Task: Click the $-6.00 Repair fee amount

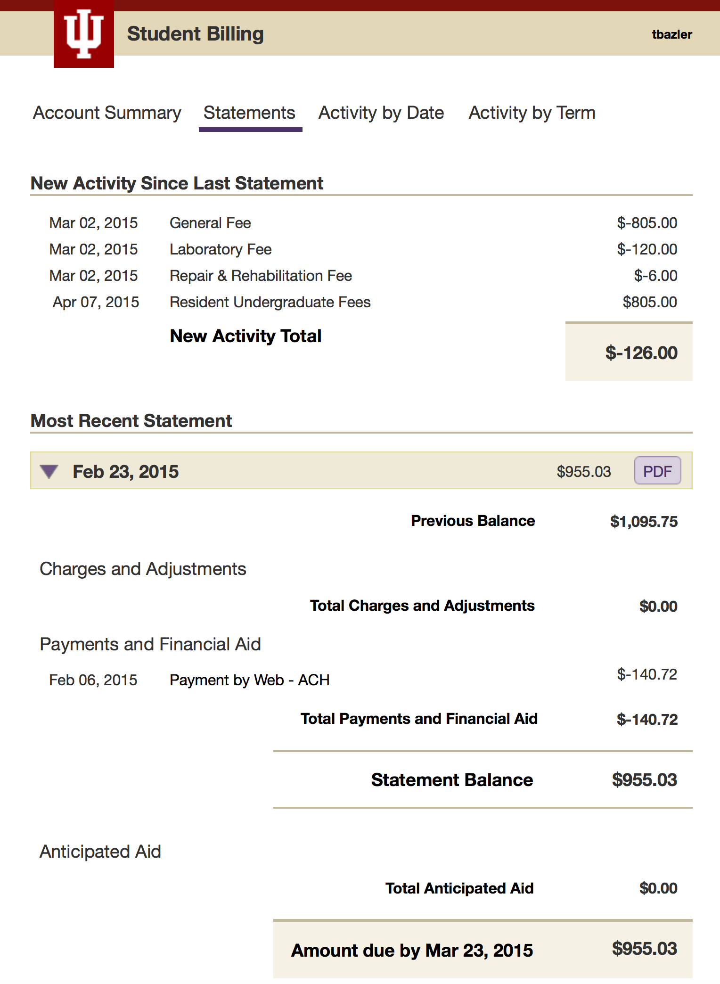Action: click(x=655, y=276)
